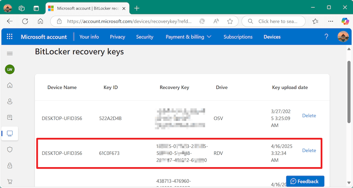The height and width of the screenshot is (188, 353).
Task: Open the Microsoft apps grid launcher
Action: [10, 37]
